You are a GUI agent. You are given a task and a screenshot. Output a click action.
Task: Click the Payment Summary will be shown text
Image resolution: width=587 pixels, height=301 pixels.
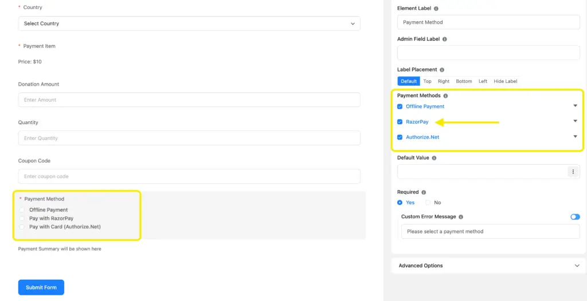pyautogui.click(x=60, y=249)
